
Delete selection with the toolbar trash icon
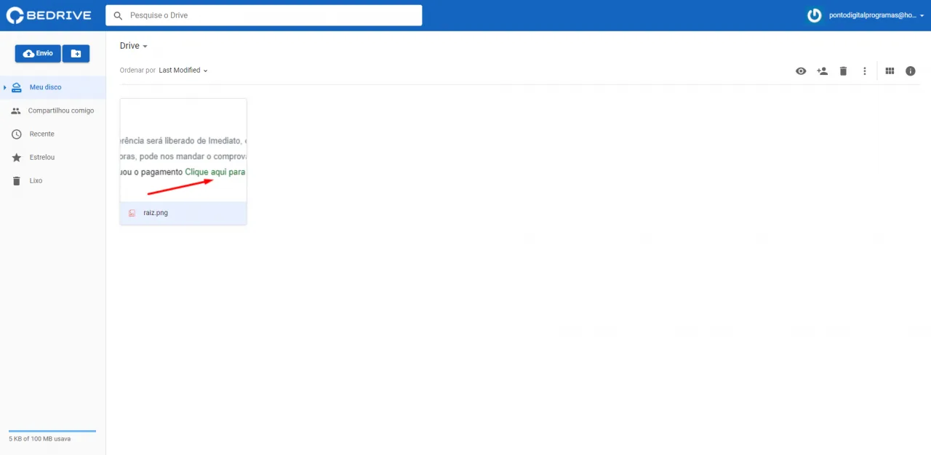pyautogui.click(x=843, y=71)
